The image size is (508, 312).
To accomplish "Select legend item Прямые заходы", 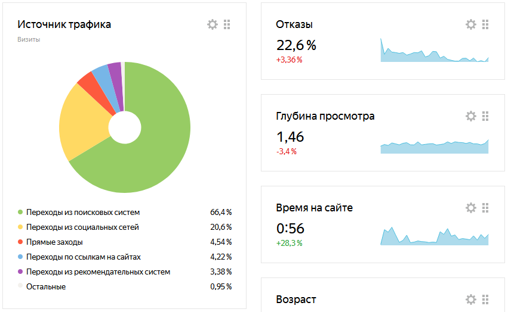I will tap(54, 242).
